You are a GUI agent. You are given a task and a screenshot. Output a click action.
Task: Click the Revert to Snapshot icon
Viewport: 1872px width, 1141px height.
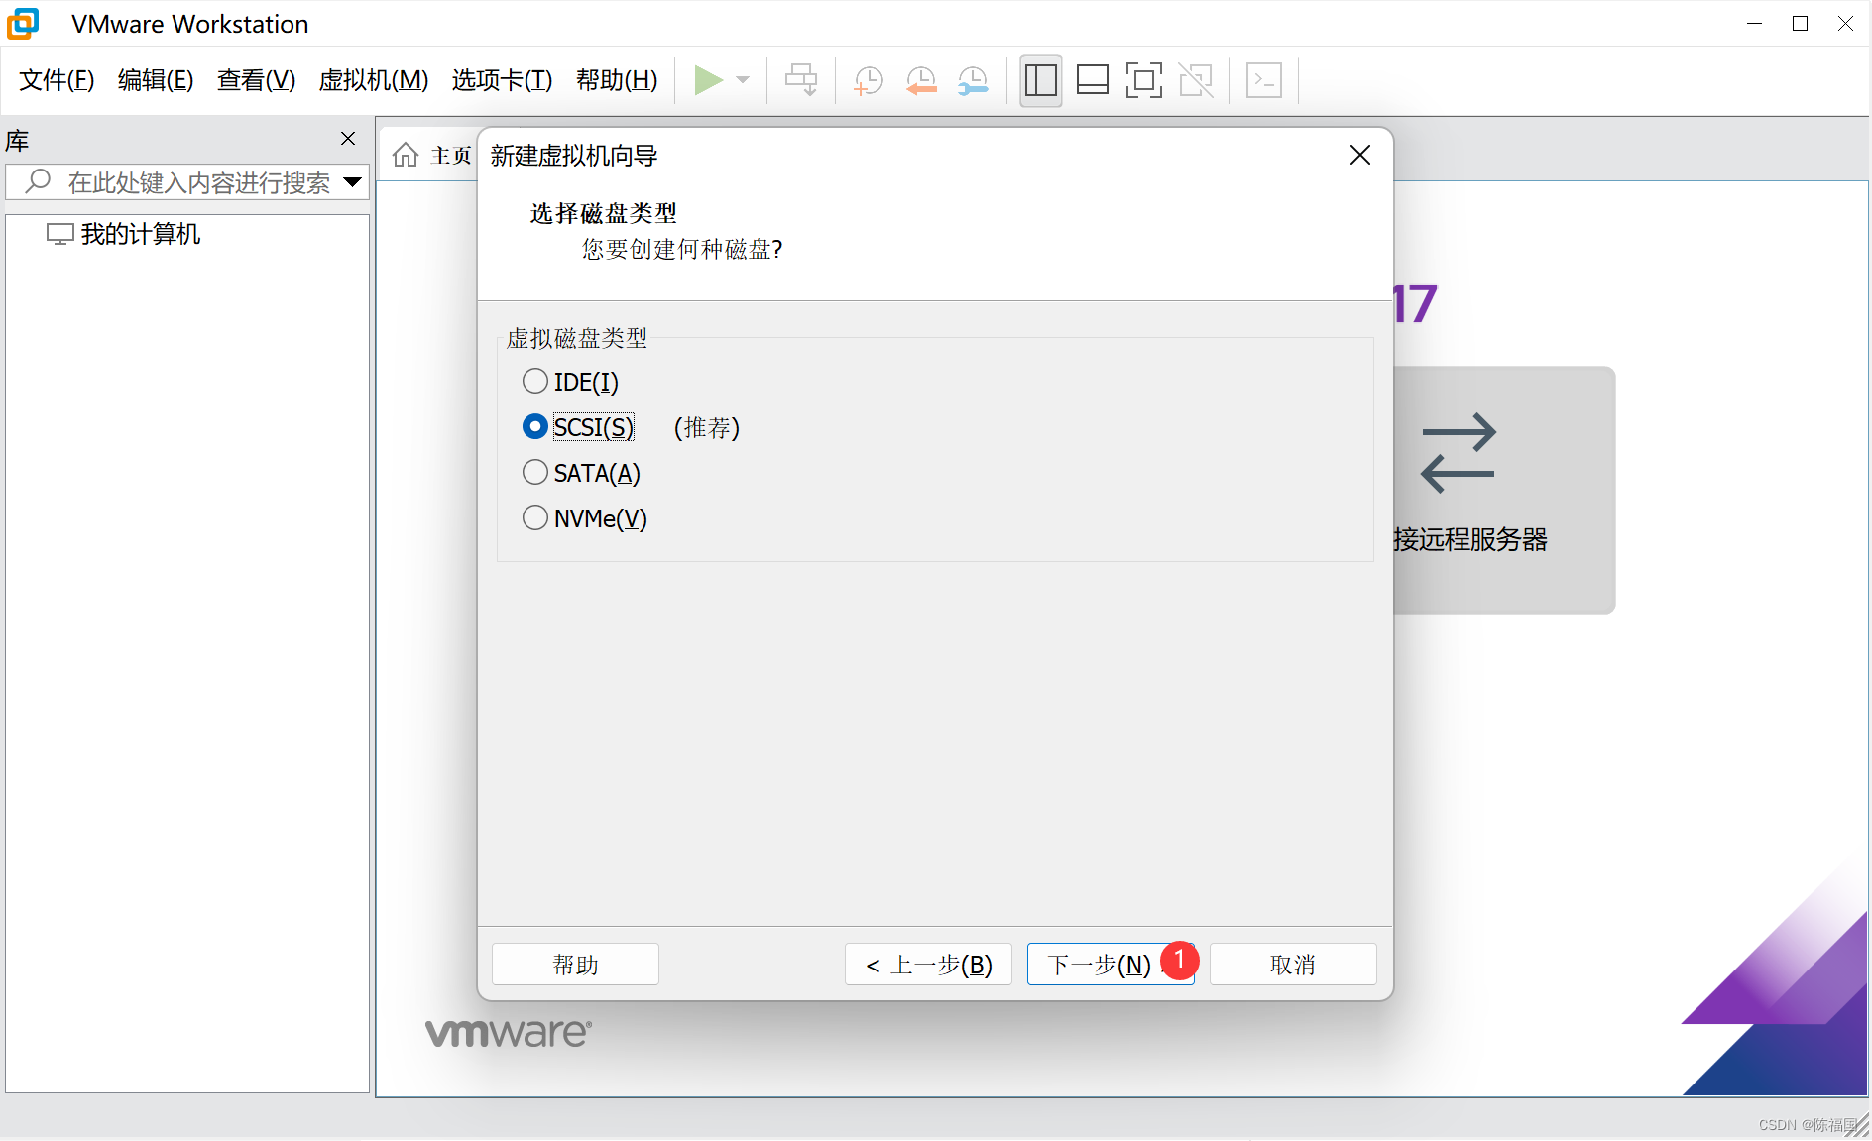(x=921, y=80)
